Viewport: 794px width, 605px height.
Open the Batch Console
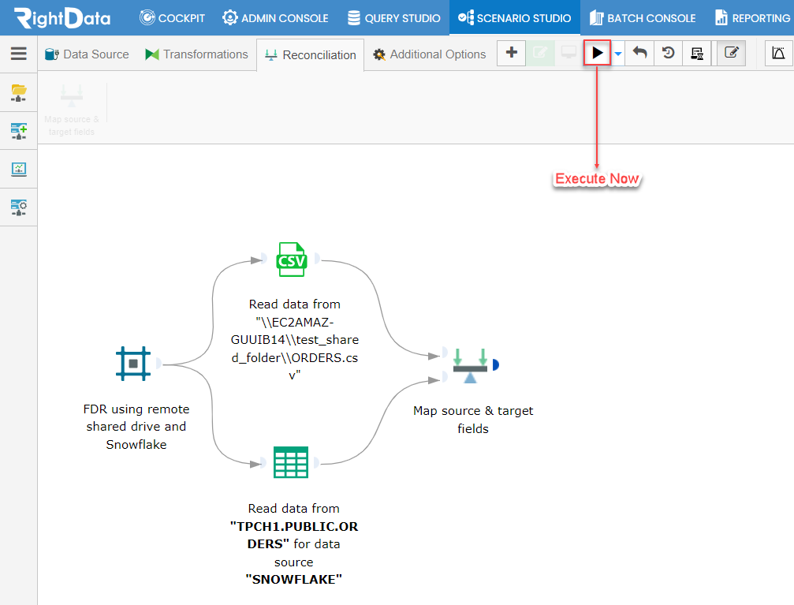click(x=642, y=18)
